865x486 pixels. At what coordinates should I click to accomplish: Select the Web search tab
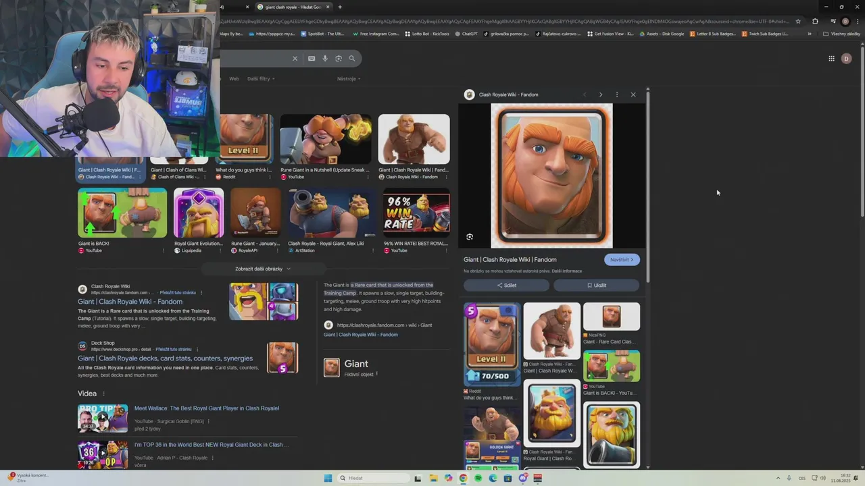(234, 79)
